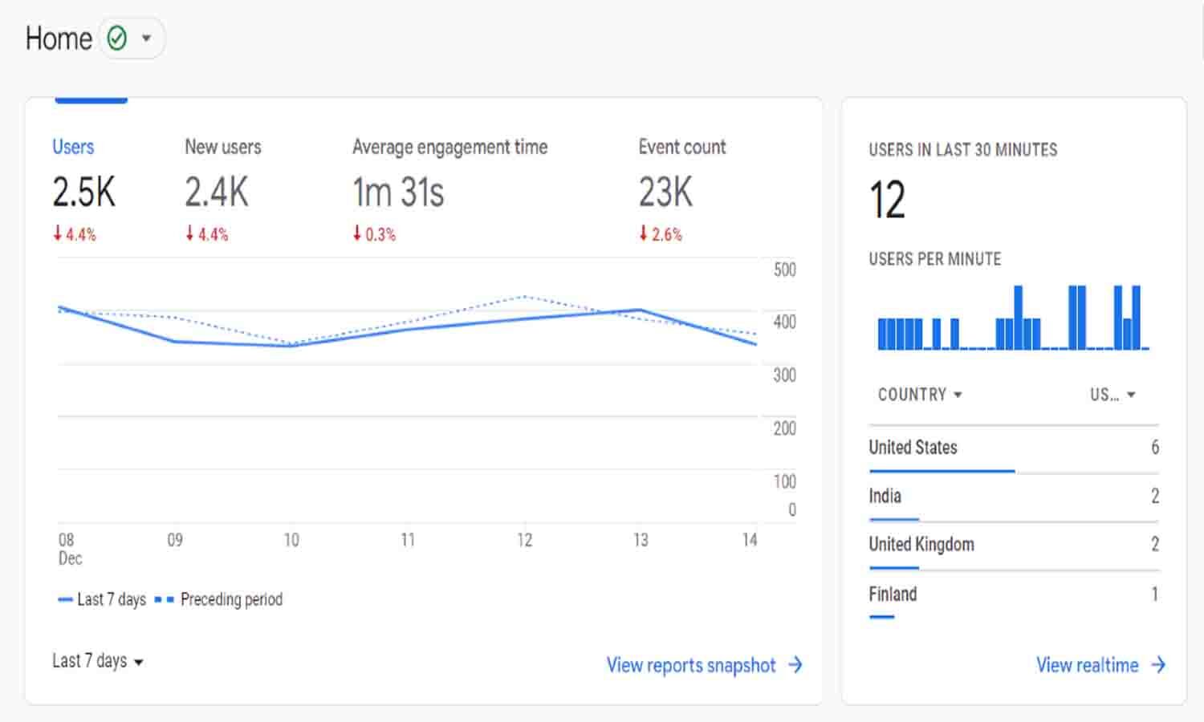Screen dimensions: 1204x722
Task: Select the Event count metric
Action: [681, 147]
